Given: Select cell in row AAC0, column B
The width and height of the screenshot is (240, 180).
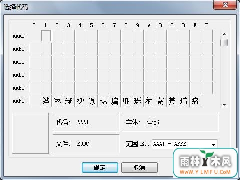Looking at the screenshot, I should (161, 62).
